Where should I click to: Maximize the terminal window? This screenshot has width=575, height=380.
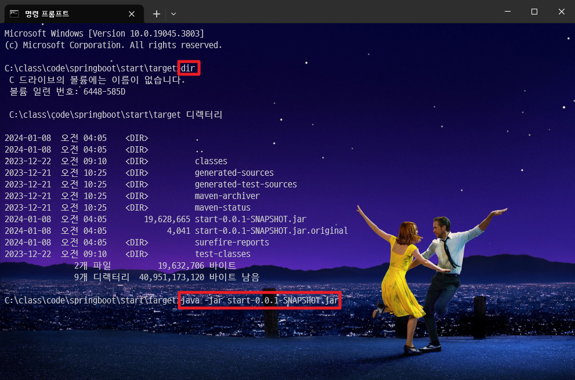[534, 12]
